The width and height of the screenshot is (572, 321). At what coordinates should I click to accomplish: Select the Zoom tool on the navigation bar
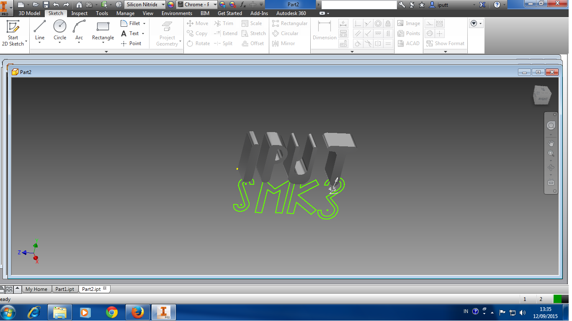[x=551, y=153]
